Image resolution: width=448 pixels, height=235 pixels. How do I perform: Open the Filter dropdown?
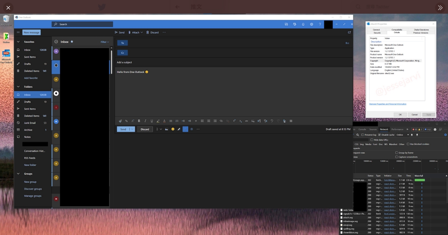point(105,42)
